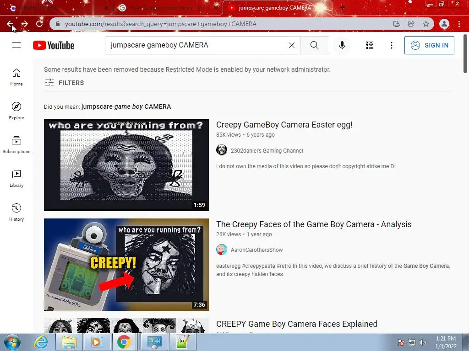The image size is (469, 351).
Task: Click the Notepad++ taskbar icon
Action: point(183,342)
